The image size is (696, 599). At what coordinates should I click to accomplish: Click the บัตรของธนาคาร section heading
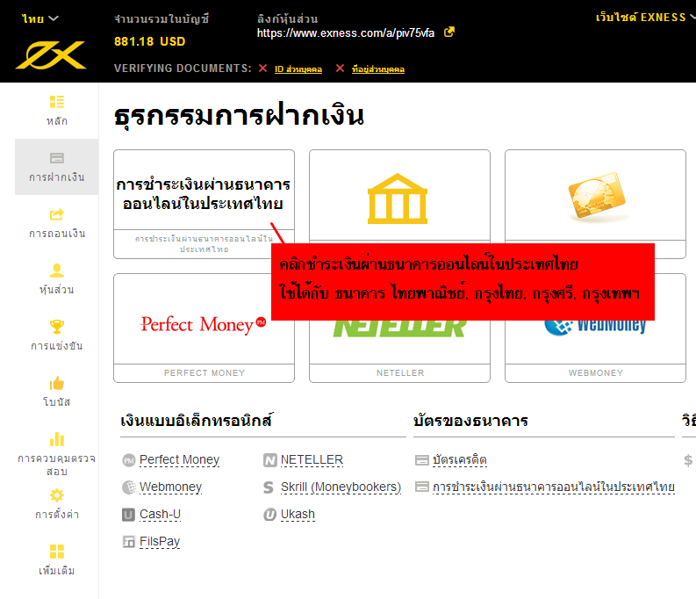(471, 420)
